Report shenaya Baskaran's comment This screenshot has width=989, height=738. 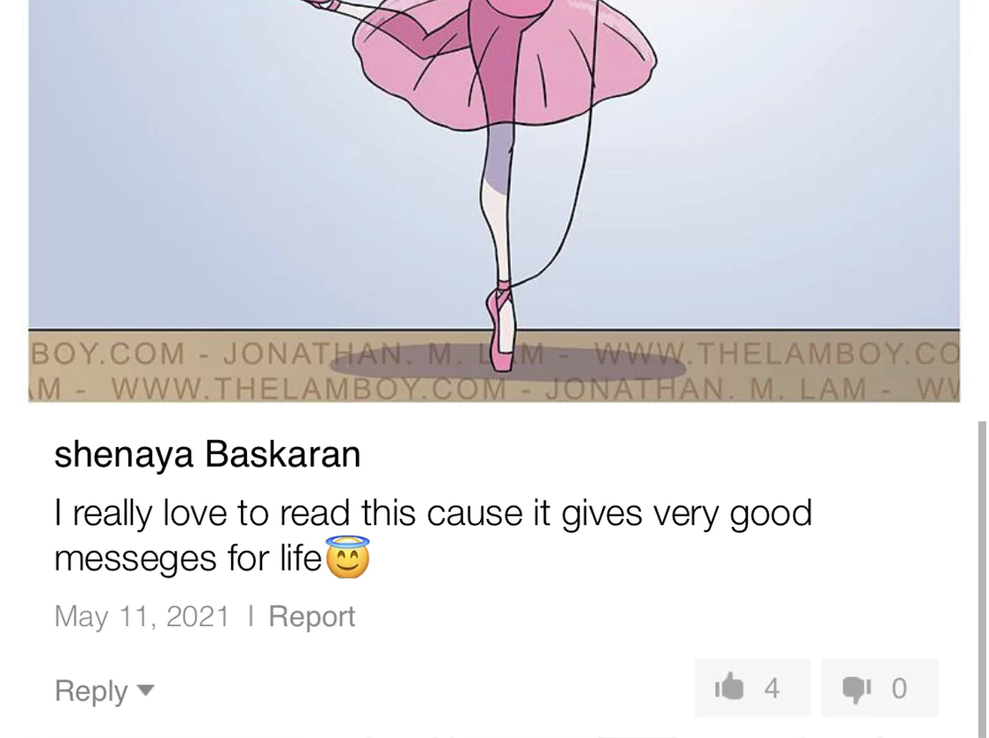(311, 616)
